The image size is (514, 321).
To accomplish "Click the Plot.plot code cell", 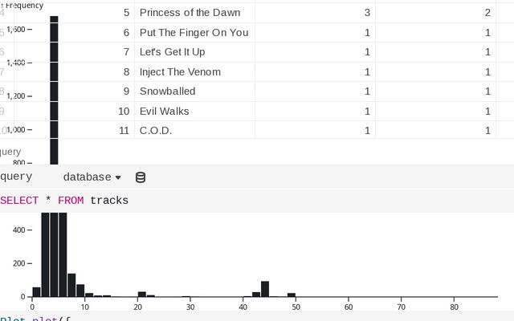I will pyautogui.click(x=32, y=318).
